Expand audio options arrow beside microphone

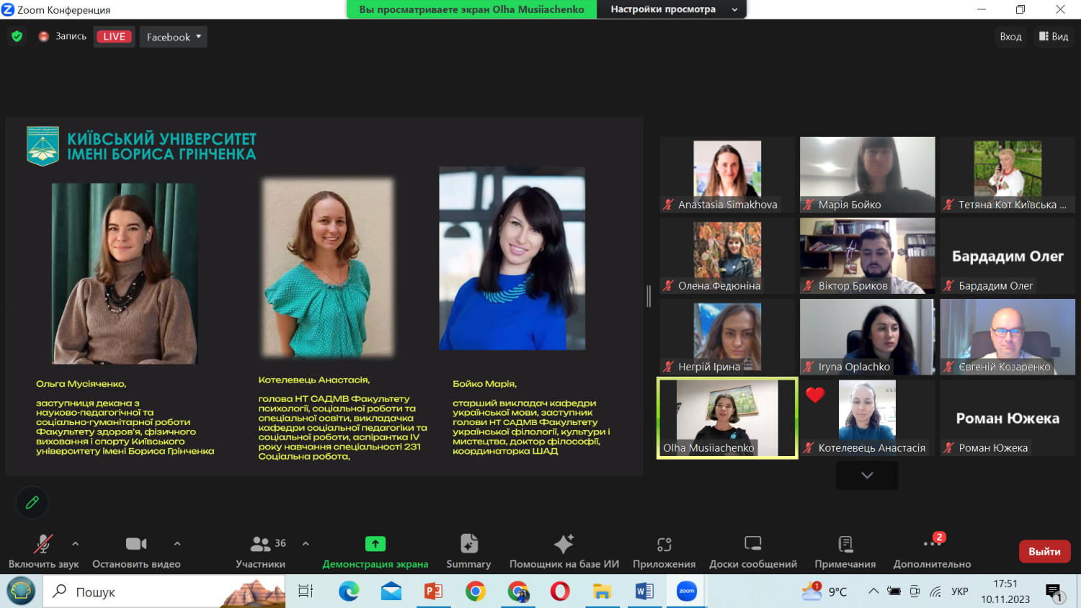click(76, 544)
